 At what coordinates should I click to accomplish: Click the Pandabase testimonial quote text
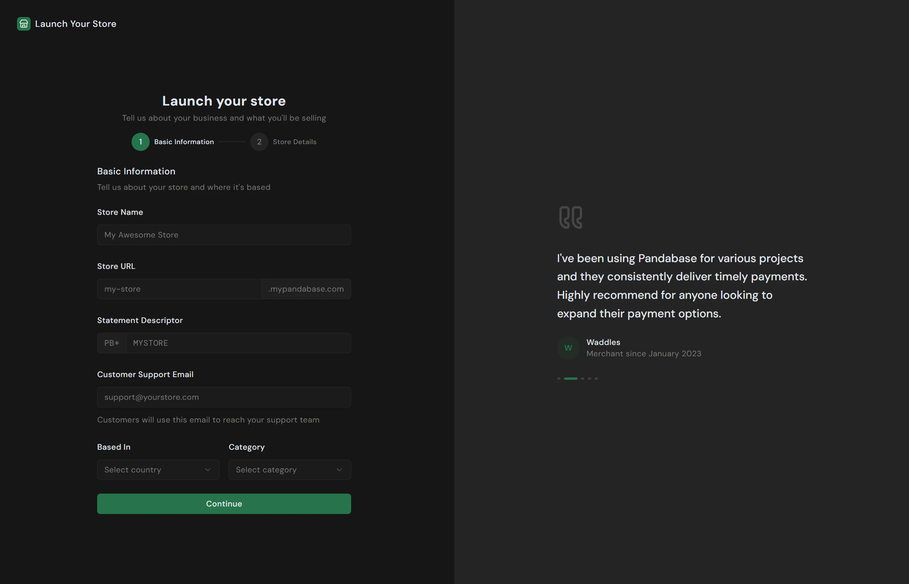pyautogui.click(x=682, y=286)
